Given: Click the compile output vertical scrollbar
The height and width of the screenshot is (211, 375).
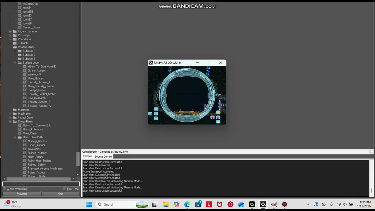Looking at the screenshot, I should click(371, 190).
